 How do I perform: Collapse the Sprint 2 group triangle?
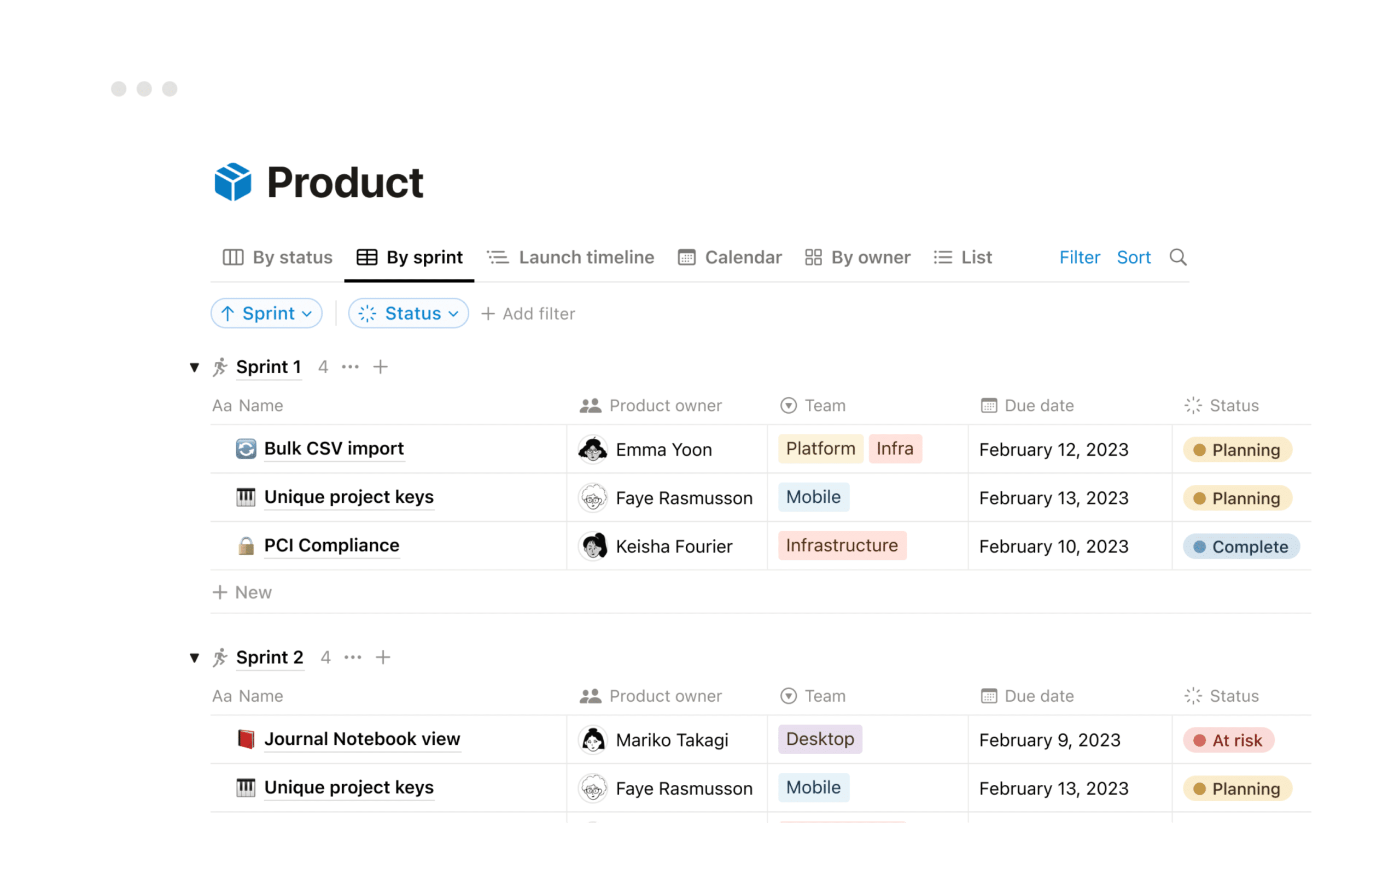194,658
